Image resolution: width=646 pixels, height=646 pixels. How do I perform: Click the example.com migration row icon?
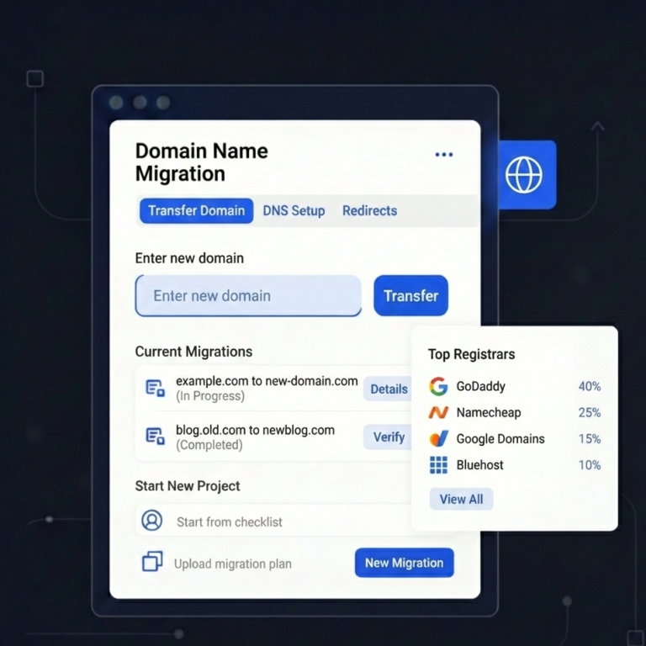click(155, 388)
